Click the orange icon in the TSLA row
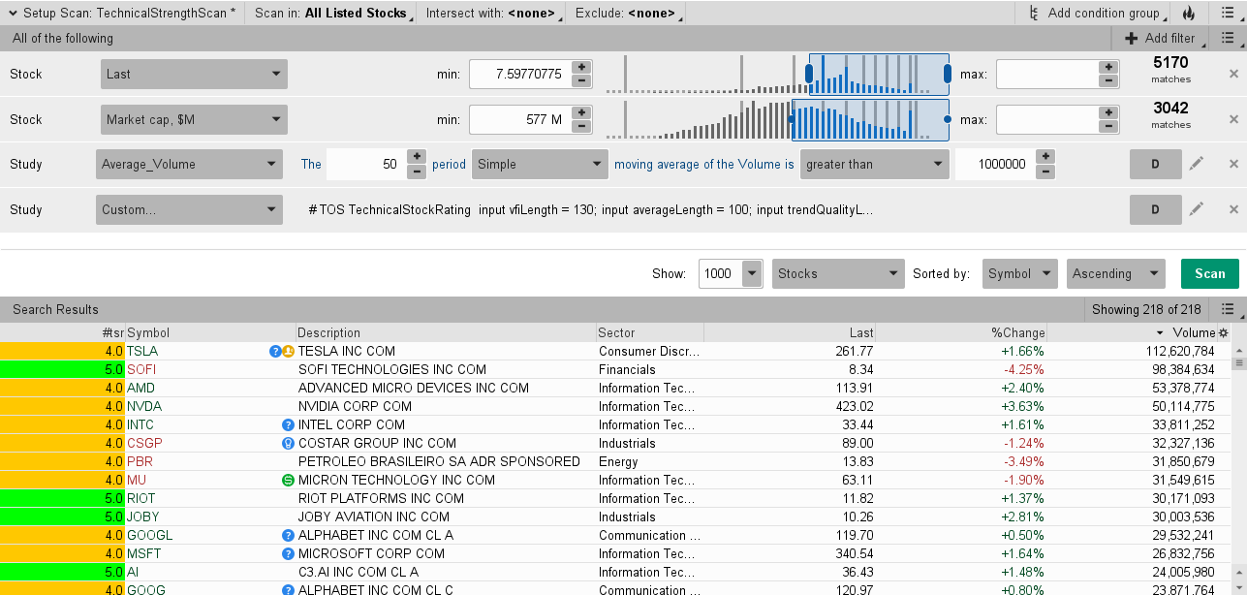Viewport: 1247px width, 595px height. [x=288, y=351]
